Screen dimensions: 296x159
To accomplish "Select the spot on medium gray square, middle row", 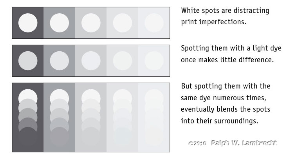I will [59, 61].
